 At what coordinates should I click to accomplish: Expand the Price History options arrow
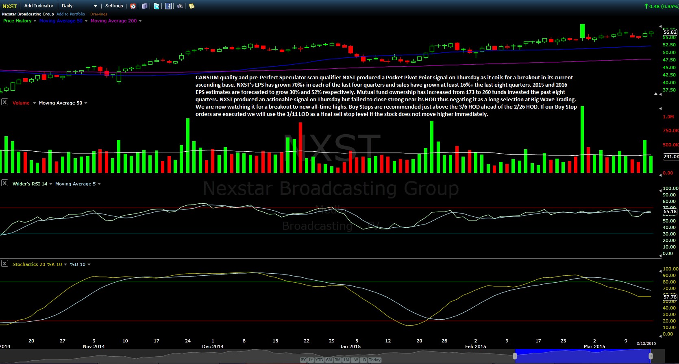pos(35,21)
